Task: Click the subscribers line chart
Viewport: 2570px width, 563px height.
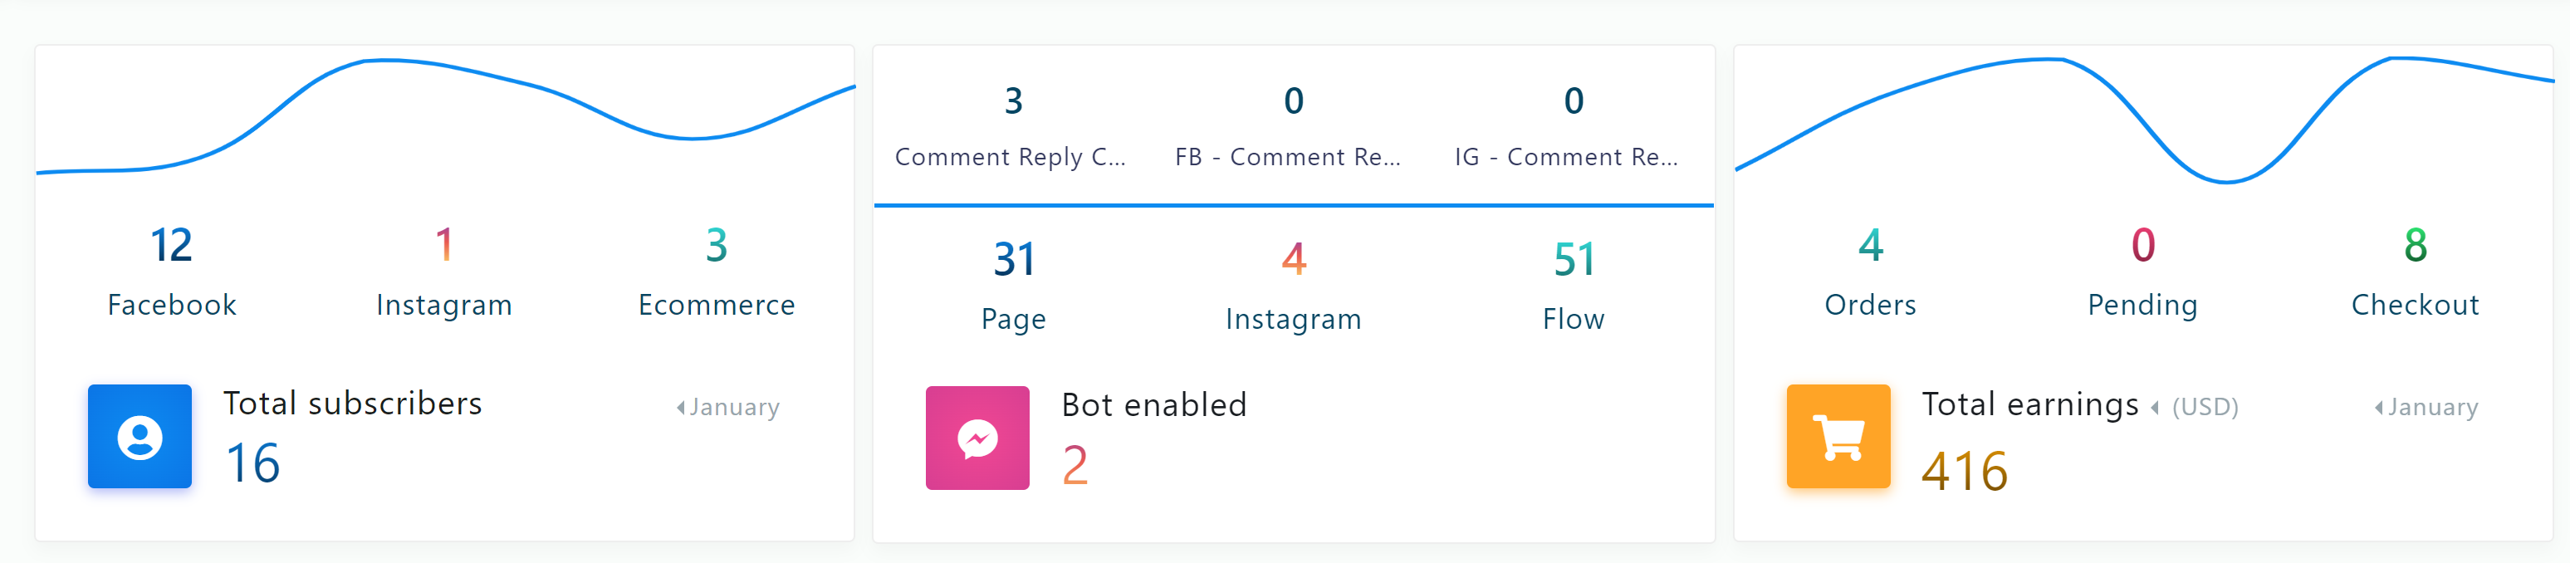Action: click(445, 115)
